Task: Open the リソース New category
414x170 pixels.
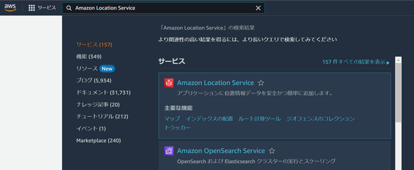Action: pos(95,69)
